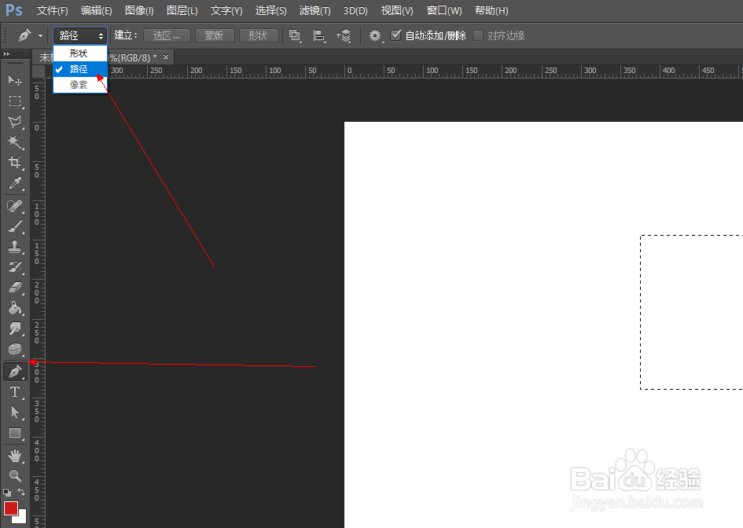Viewport: 743px width, 528px height.
Task: Close the document tab
Action: [166, 57]
